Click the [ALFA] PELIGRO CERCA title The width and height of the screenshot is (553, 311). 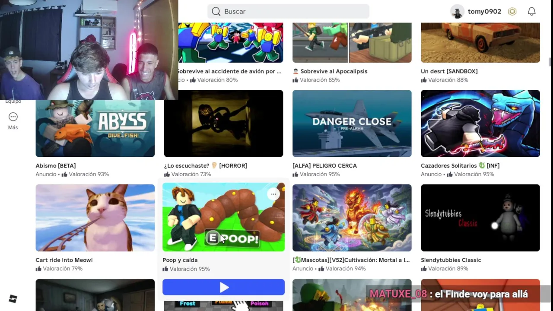324,165
